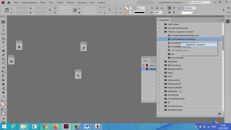Click the Scripts panel vertical scrollbar
Screen dimensions: 231x130
pos(223,43)
